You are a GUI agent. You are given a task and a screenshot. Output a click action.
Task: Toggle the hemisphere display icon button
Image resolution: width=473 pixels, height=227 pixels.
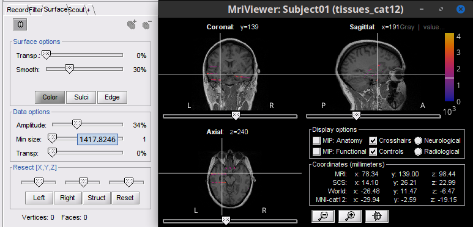coord(20,24)
